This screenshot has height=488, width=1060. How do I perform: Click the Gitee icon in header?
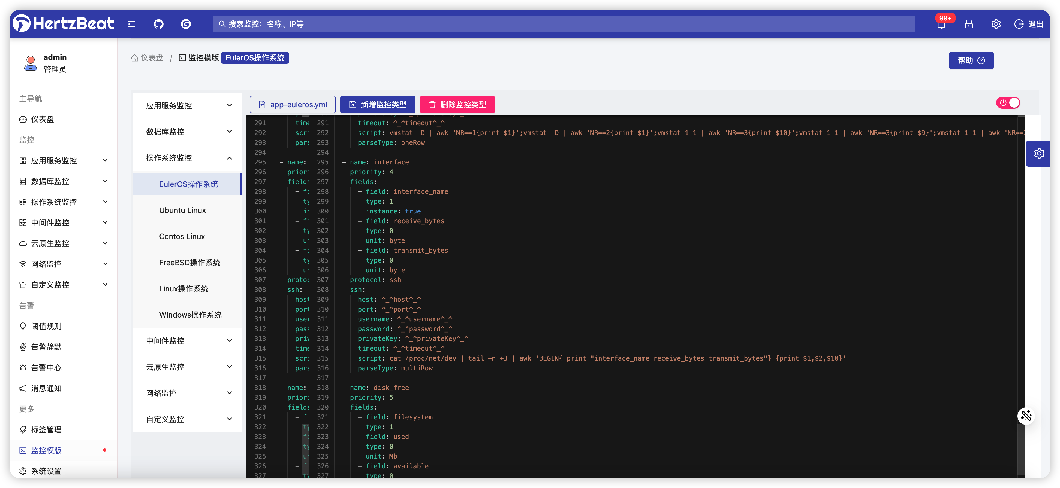coord(186,24)
